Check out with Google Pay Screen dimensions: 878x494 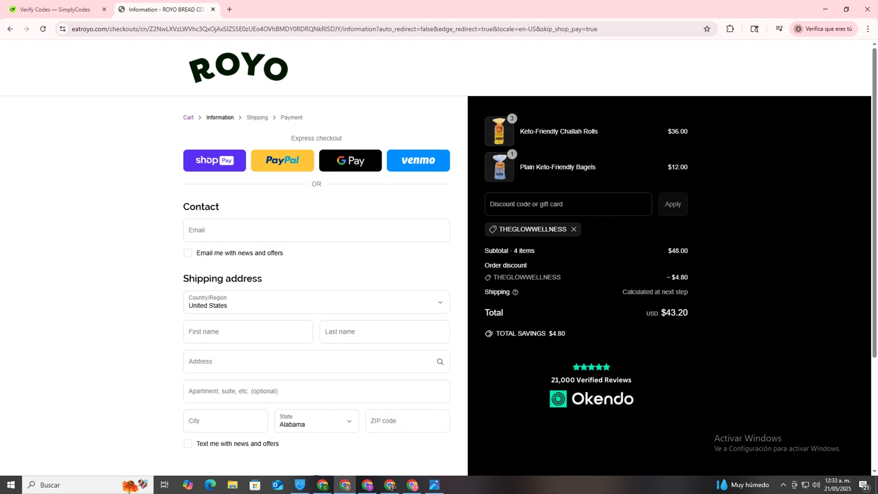[350, 160]
